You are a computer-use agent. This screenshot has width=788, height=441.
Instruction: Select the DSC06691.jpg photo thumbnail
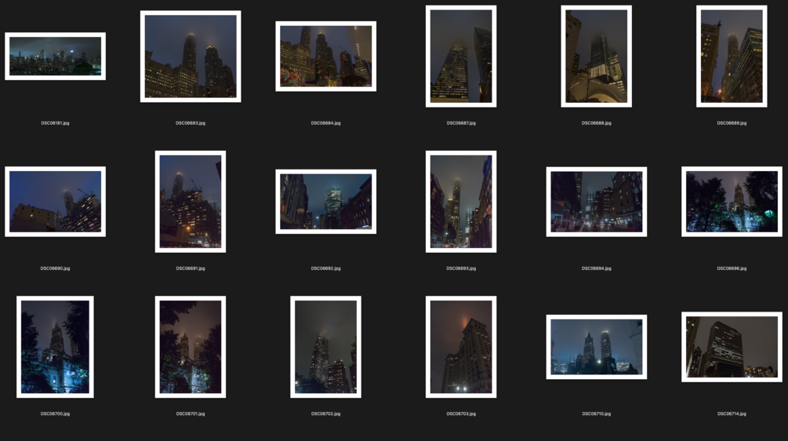[191, 202]
